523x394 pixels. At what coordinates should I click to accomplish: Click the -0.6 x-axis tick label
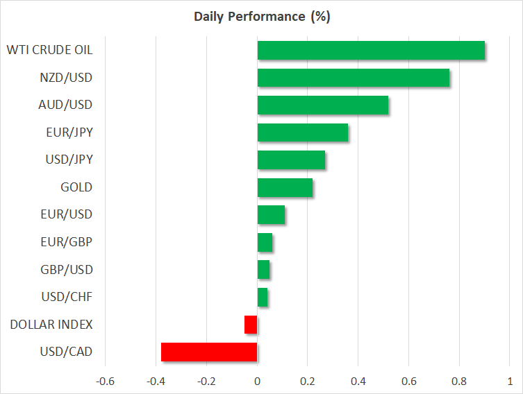click(x=105, y=381)
